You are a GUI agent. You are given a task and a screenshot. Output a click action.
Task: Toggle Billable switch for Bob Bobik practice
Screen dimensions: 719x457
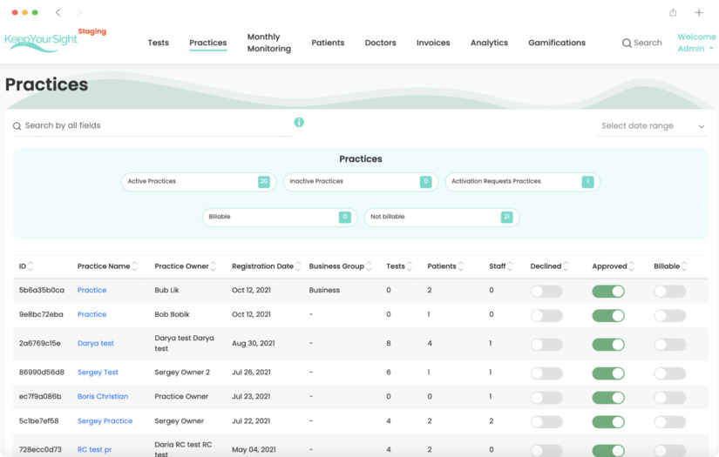tap(670, 315)
